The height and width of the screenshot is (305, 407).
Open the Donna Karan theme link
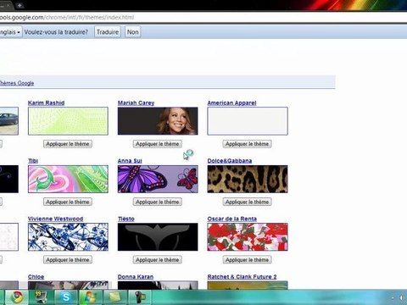136,277
